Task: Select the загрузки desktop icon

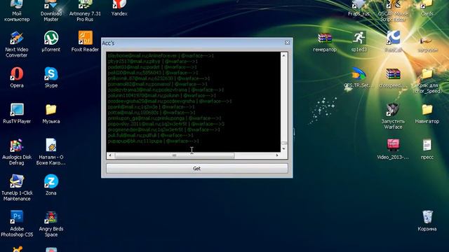Action: (427, 43)
